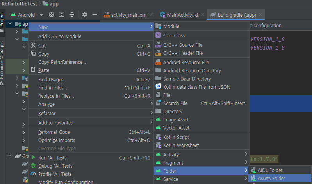Screen dimensions: 312x184
Task: Choose Add C++ to Module
Action: point(91,36)
